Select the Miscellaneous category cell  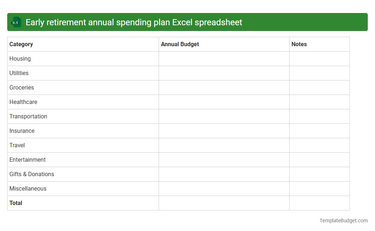coord(28,188)
